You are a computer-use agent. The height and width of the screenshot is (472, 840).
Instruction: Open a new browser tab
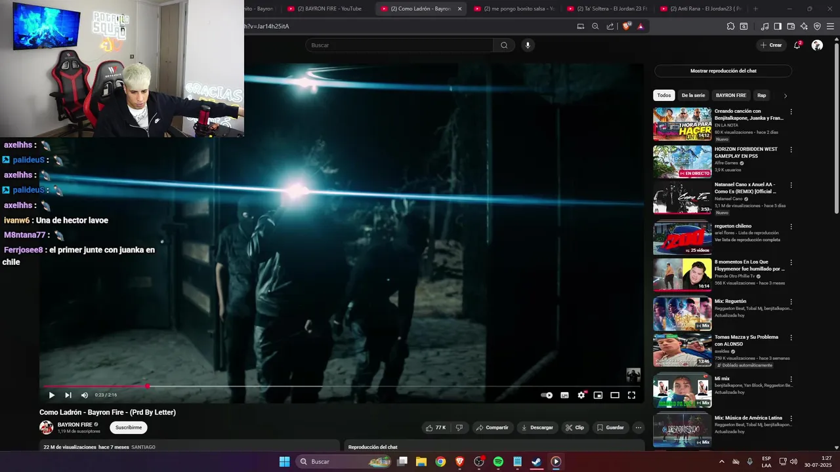tap(755, 9)
